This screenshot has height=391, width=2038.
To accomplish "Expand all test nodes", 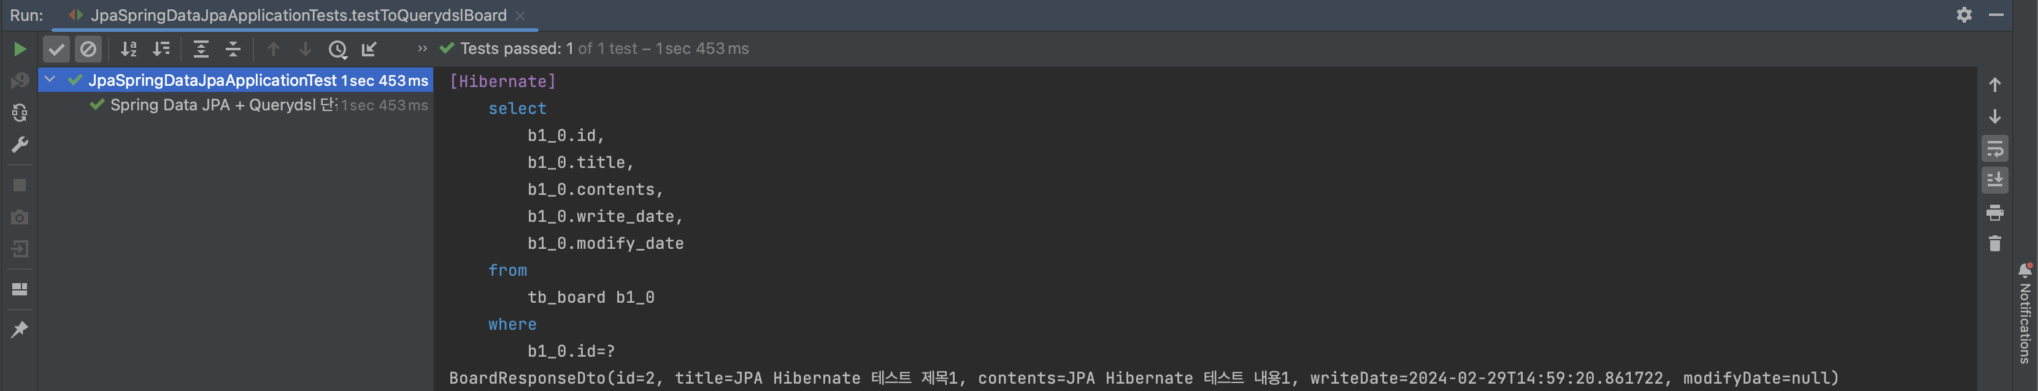I will click(201, 49).
